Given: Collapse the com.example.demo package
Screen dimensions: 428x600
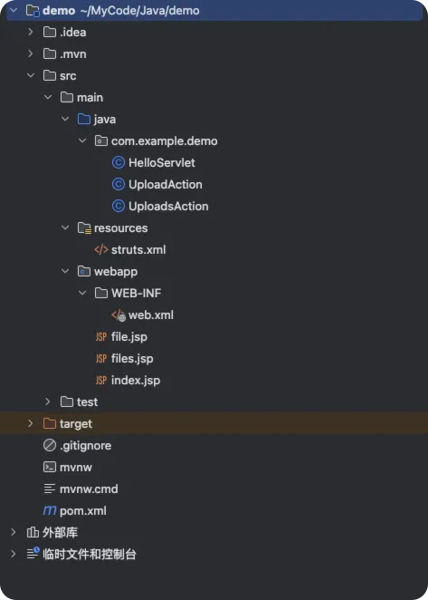Looking at the screenshot, I should coord(82,140).
